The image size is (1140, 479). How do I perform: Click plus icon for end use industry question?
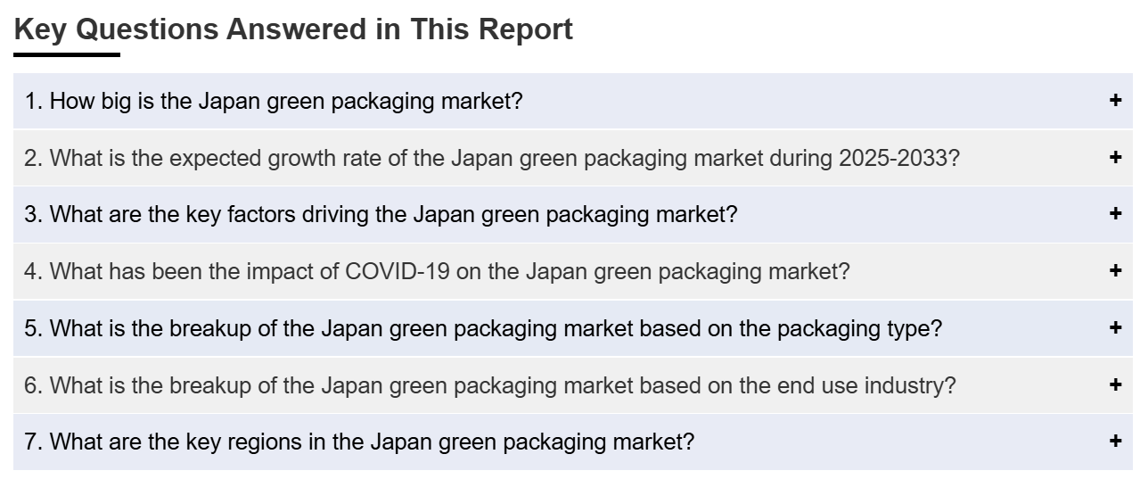[1115, 384]
